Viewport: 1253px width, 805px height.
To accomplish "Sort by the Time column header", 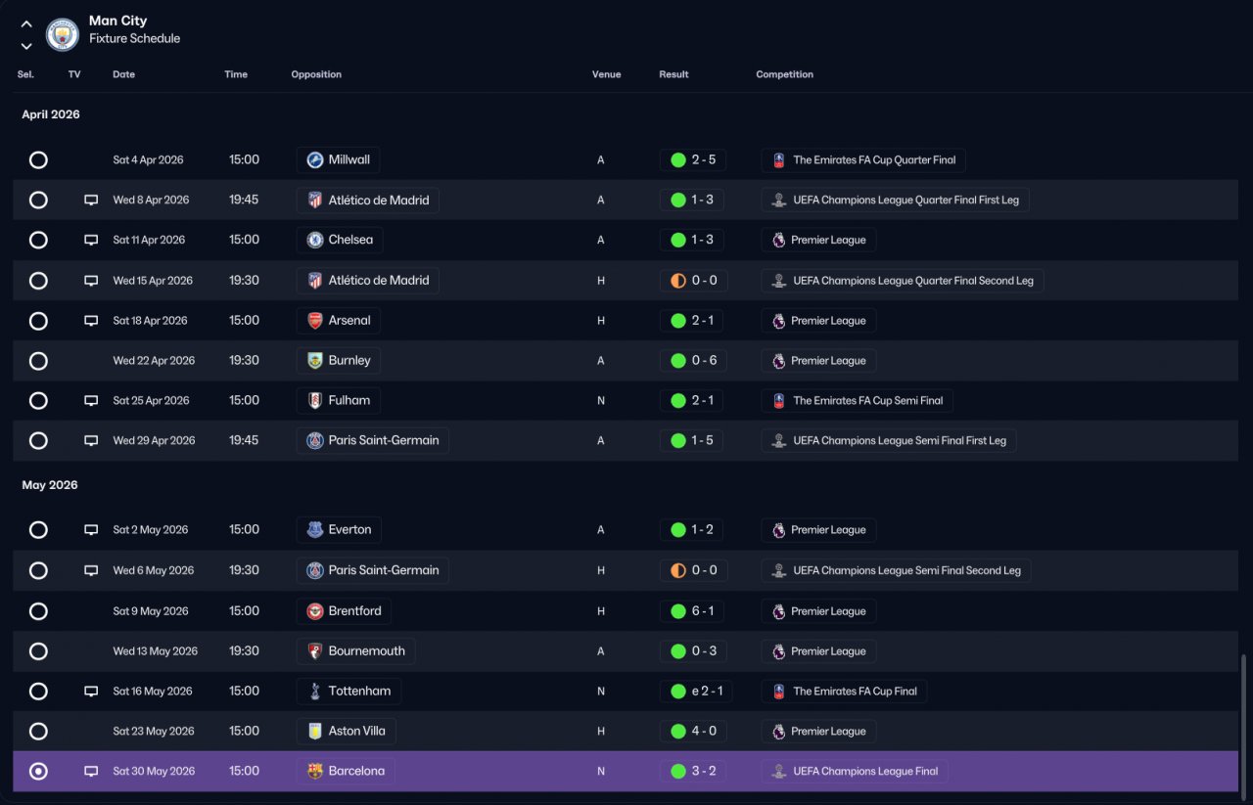I will [x=236, y=74].
